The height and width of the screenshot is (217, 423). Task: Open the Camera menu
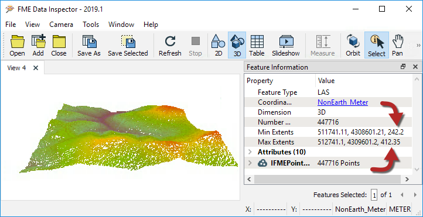pos(62,25)
